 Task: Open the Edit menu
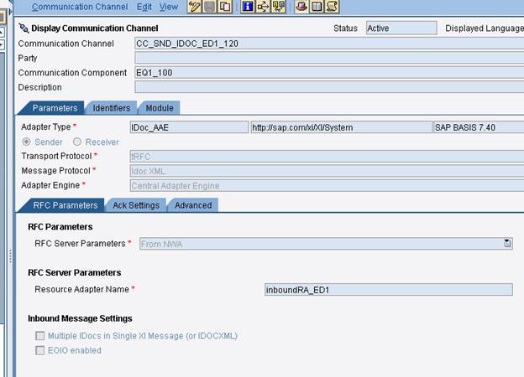pos(144,7)
